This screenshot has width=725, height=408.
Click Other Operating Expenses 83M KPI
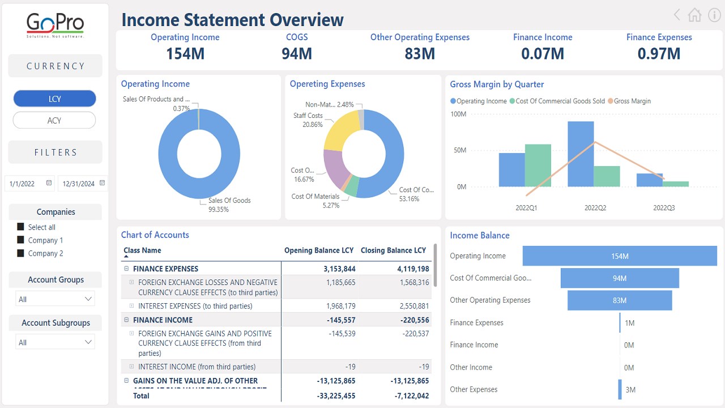point(420,47)
